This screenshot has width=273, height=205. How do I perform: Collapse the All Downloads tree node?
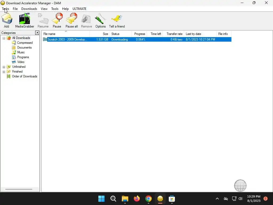point(4,38)
